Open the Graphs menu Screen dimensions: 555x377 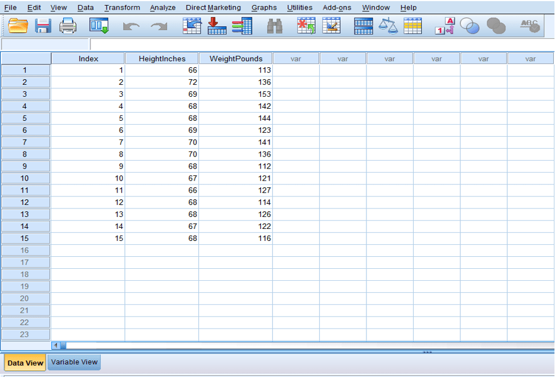pos(263,7)
